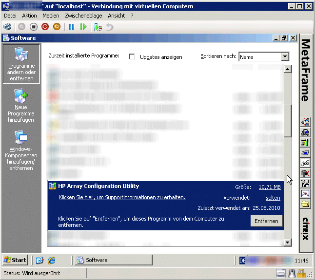This screenshot has height=280, width=315.
Task: Click the yellow folder icon in MetaFrame bar
Action: (305, 204)
